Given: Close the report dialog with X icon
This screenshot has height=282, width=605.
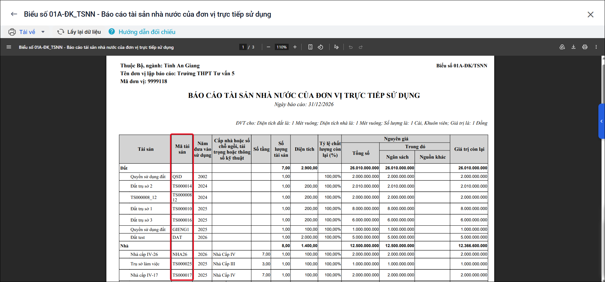Looking at the screenshot, I should [591, 14].
